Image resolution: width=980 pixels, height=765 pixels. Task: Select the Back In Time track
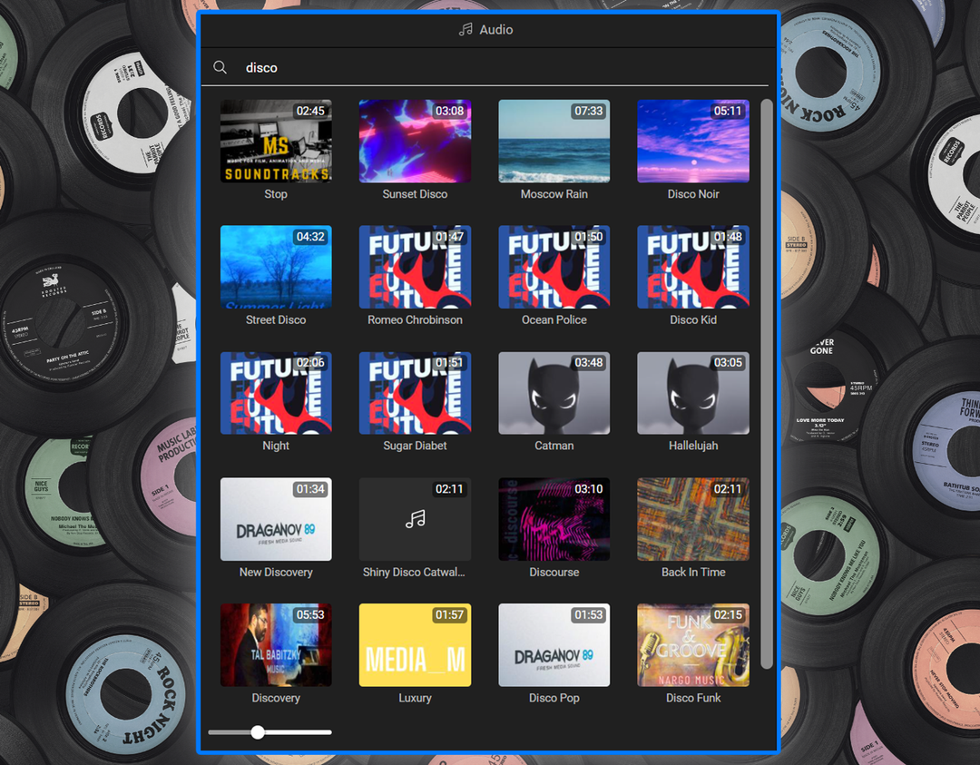(x=692, y=518)
